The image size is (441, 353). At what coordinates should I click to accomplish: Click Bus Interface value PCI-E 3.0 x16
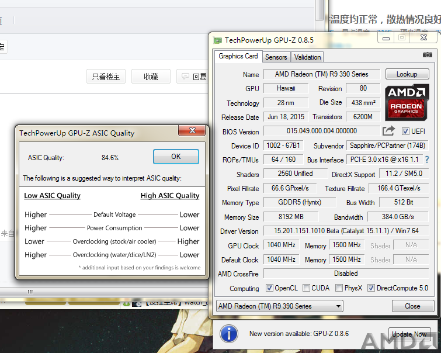pos(384,160)
